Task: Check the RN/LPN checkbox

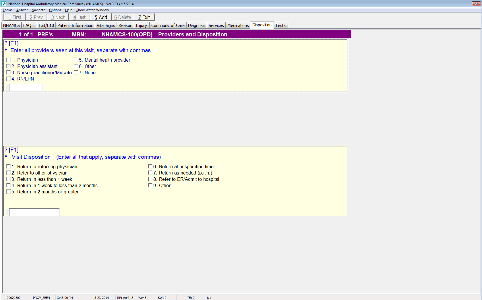Action: click(x=9, y=79)
